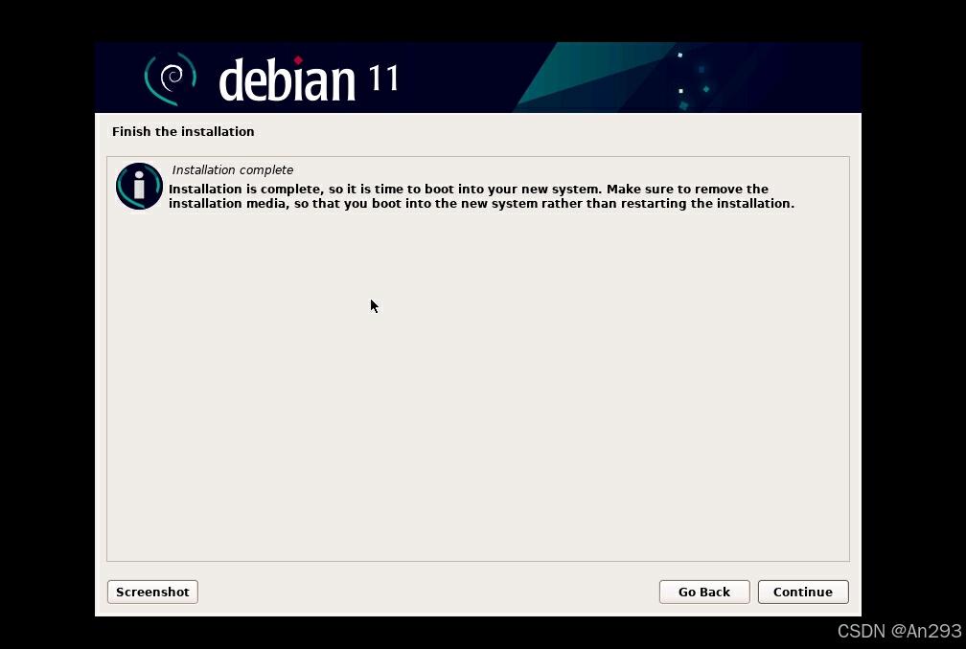
Task: Click the Debian swirl logo
Action: pyautogui.click(x=170, y=78)
